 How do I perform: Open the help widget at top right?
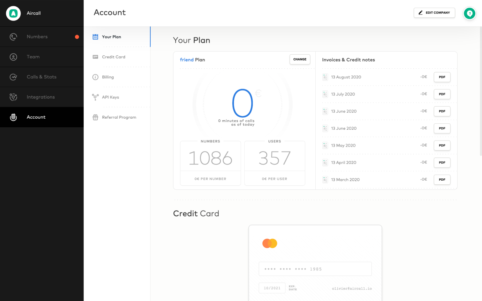470,13
